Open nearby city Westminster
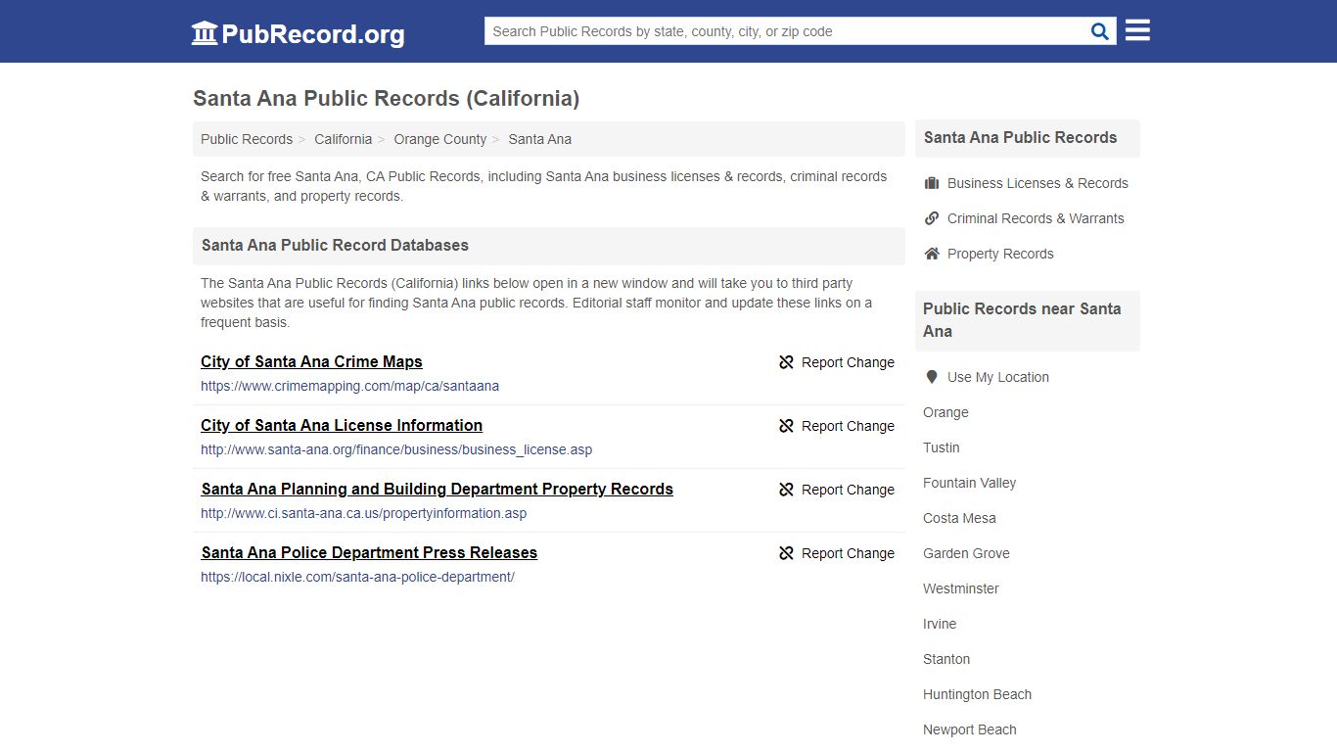 (961, 588)
